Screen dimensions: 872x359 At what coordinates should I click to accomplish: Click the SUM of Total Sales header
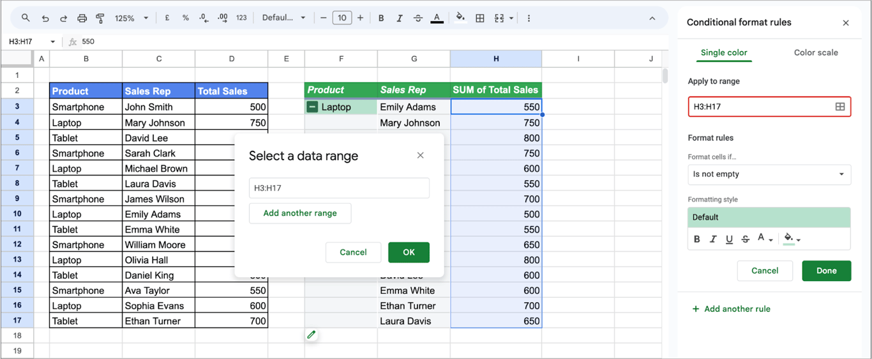pos(496,90)
